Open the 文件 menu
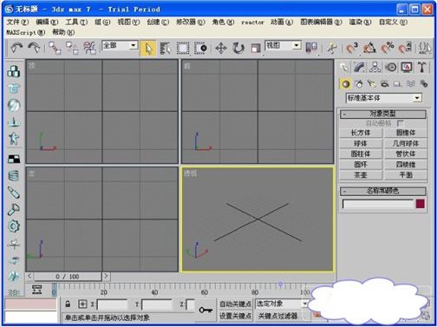This screenshot has width=437, height=327. click(17, 22)
